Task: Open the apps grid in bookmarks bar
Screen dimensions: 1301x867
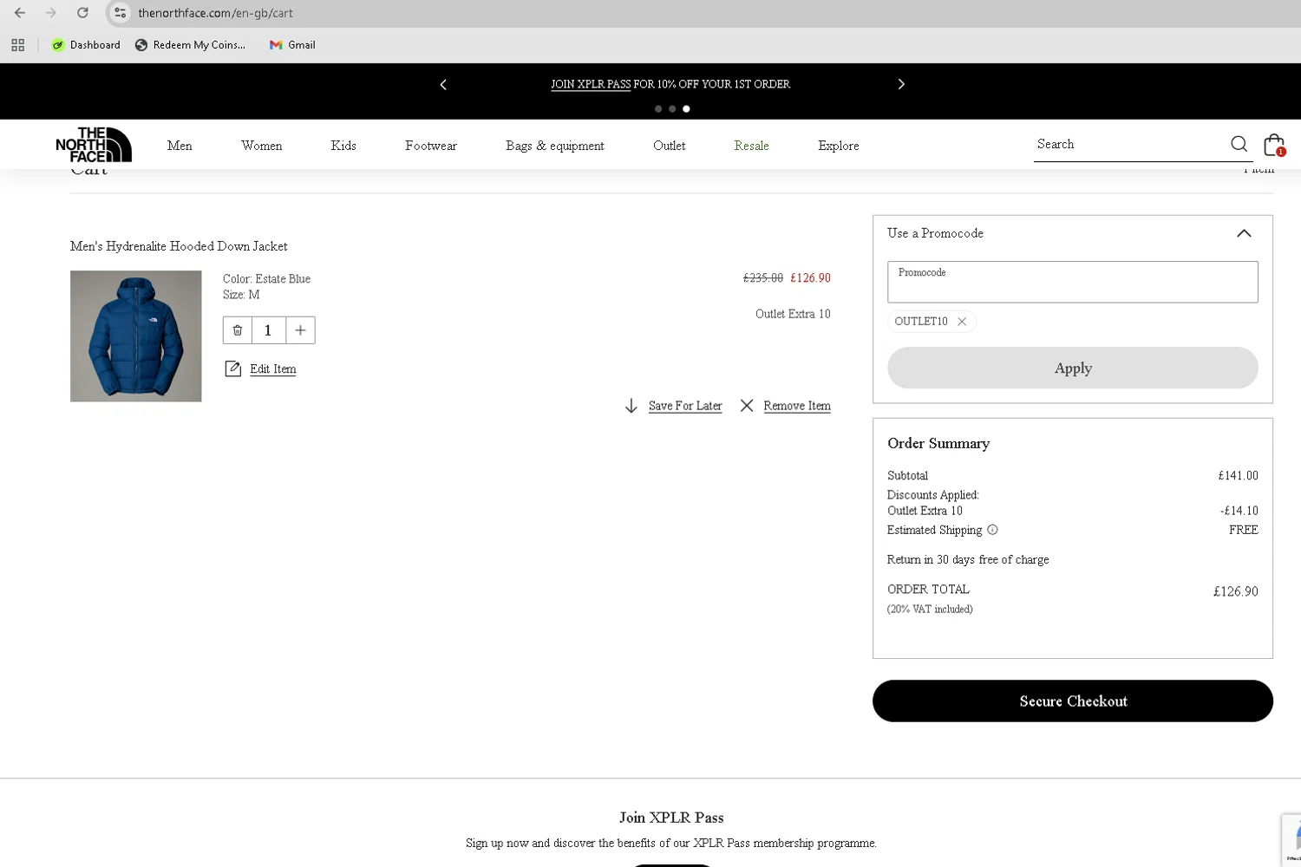Action: pyautogui.click(x=17, y=45)
